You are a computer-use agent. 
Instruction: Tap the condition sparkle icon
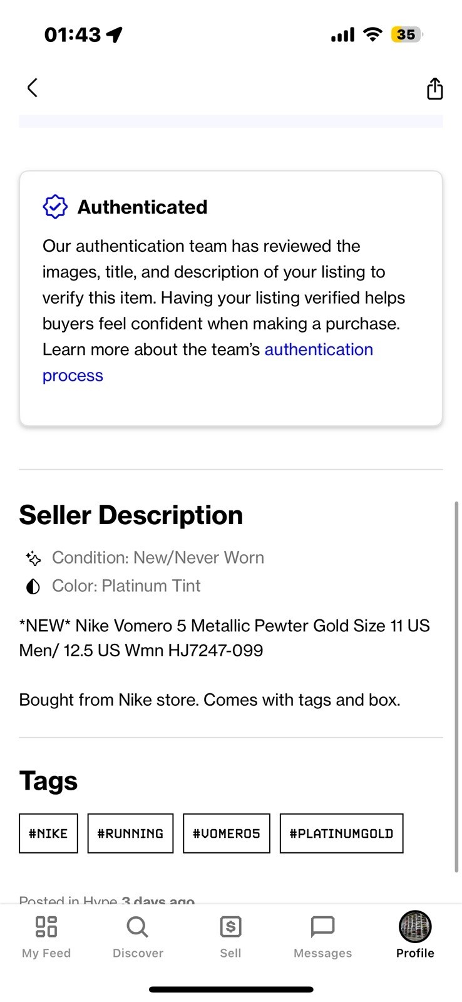(33, 558)
